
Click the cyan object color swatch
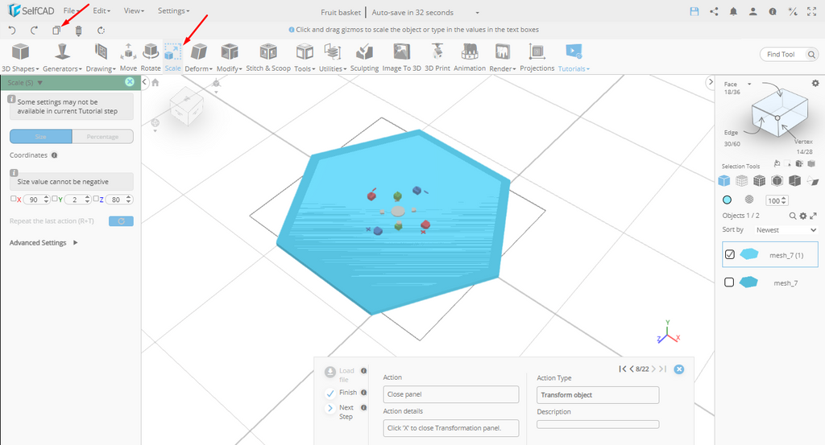tap(728, 200)
